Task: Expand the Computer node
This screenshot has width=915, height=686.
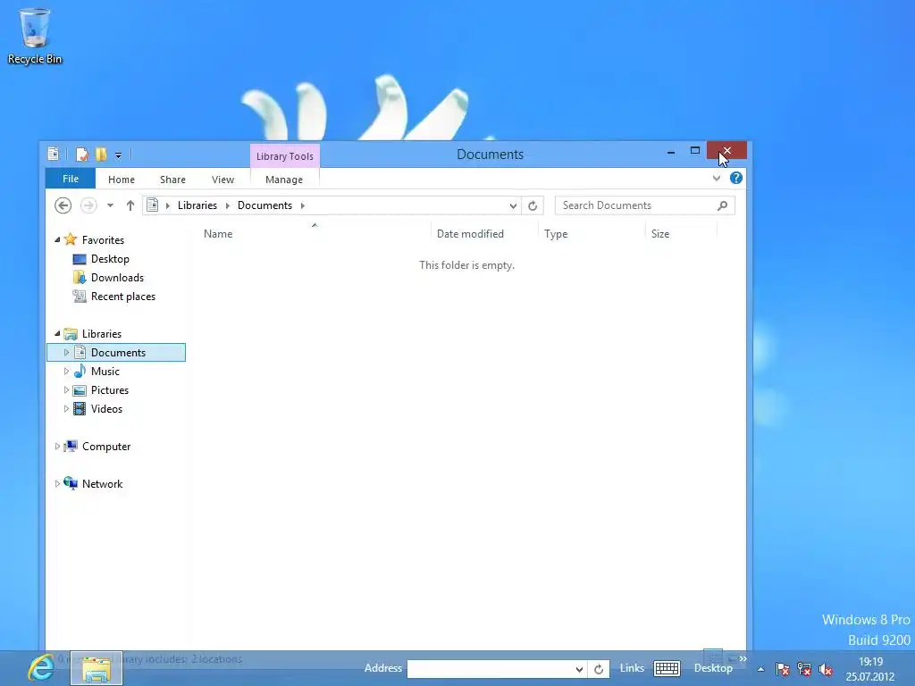Action: [x=57, y=447]
